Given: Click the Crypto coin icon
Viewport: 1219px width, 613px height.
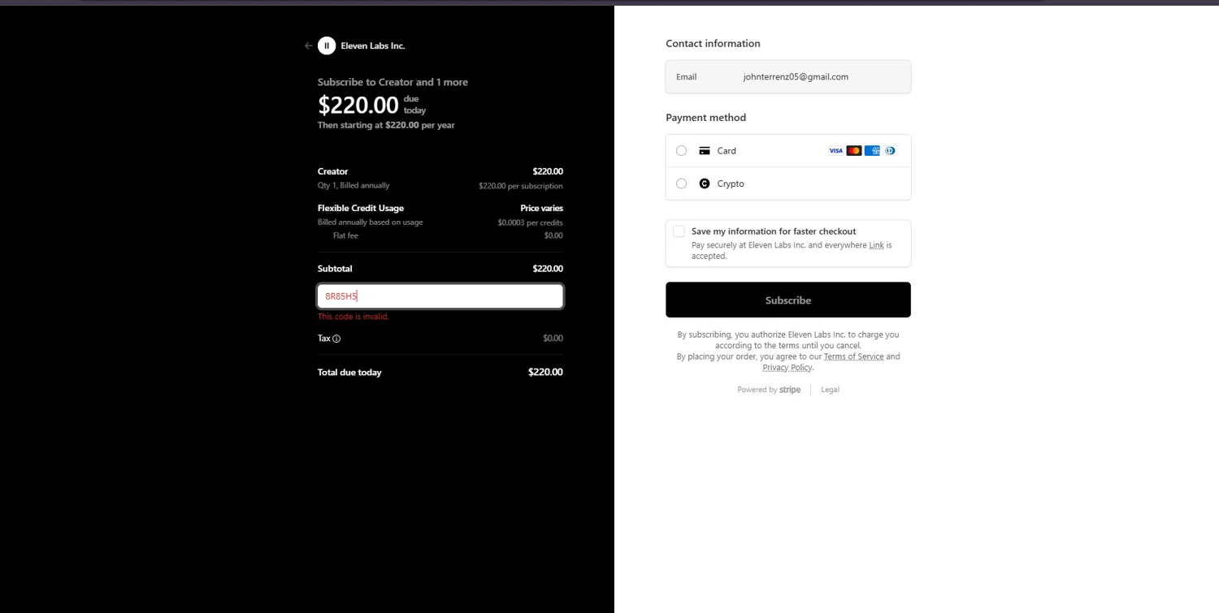Looking at the screenshot, I should point(705,183).
